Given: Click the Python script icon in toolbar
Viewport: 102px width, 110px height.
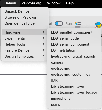Looking at the screenshot, I should pyautogui.click(x=98, y=25).
